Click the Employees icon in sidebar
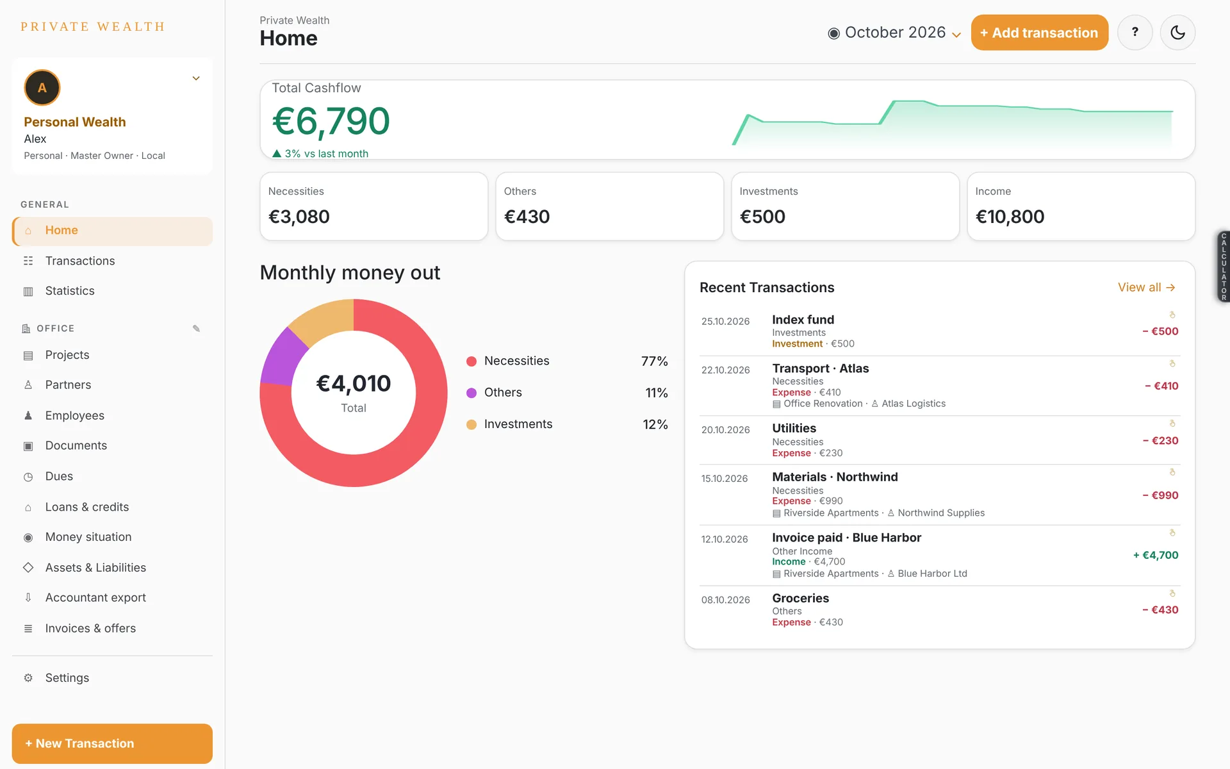The width and height of the screenshot is (1230, 769). pos(28,416)
